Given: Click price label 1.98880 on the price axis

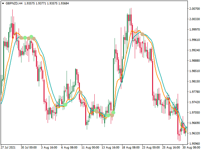Looking at the screenshot, I should pyautogui.click(x=194, y=61).
